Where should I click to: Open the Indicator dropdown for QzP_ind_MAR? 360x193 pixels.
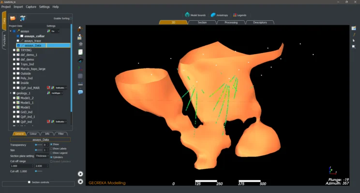tap(60, 88)
